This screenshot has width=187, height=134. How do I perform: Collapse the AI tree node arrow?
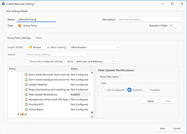[18, 115]
